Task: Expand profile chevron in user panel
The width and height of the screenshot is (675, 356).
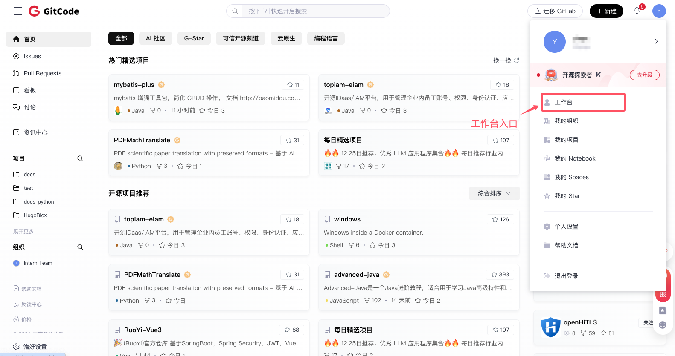Action: click(656, 41)
